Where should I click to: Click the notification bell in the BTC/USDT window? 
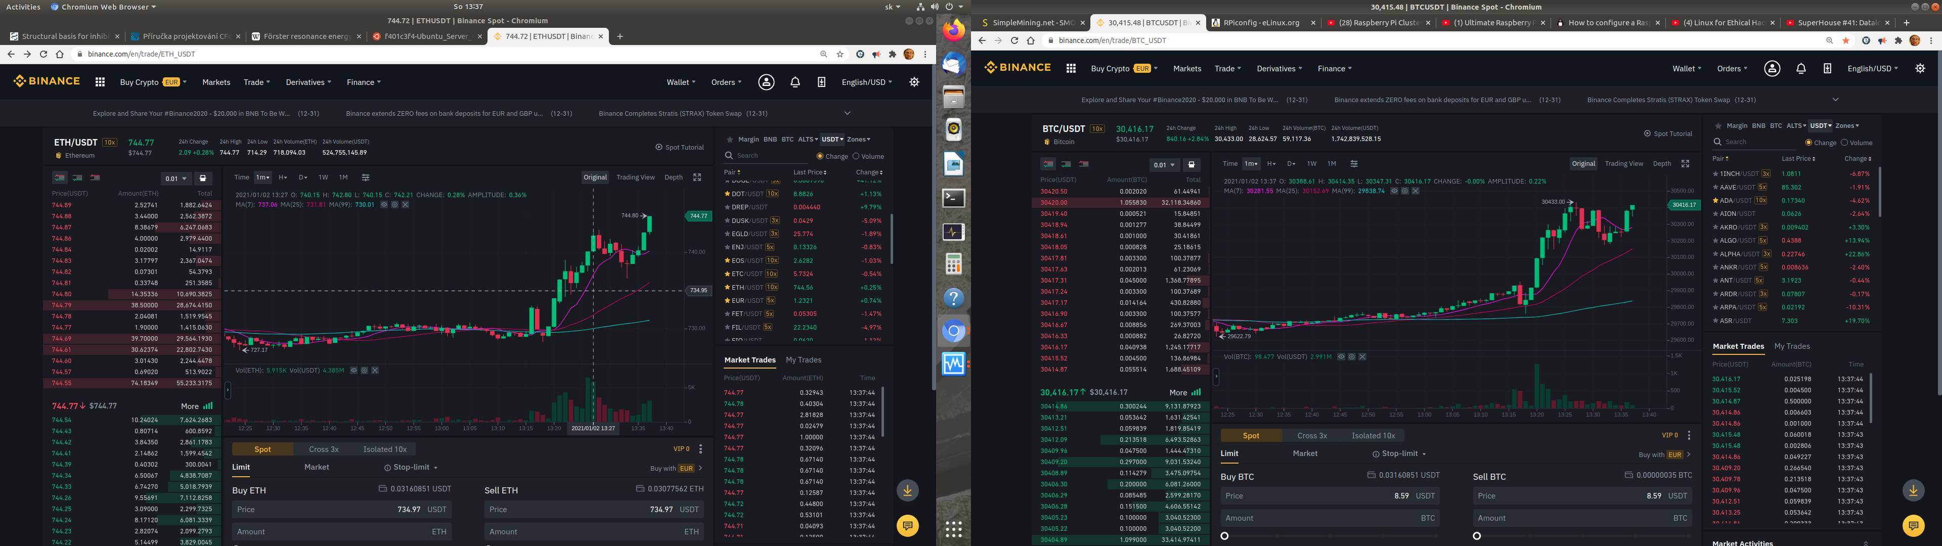(1800, 69)
